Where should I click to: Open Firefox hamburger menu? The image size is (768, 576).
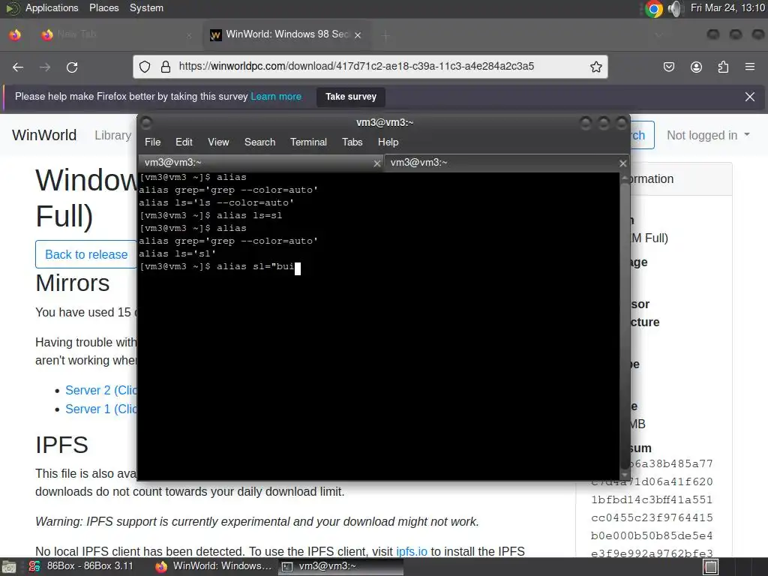coord(749,67)
